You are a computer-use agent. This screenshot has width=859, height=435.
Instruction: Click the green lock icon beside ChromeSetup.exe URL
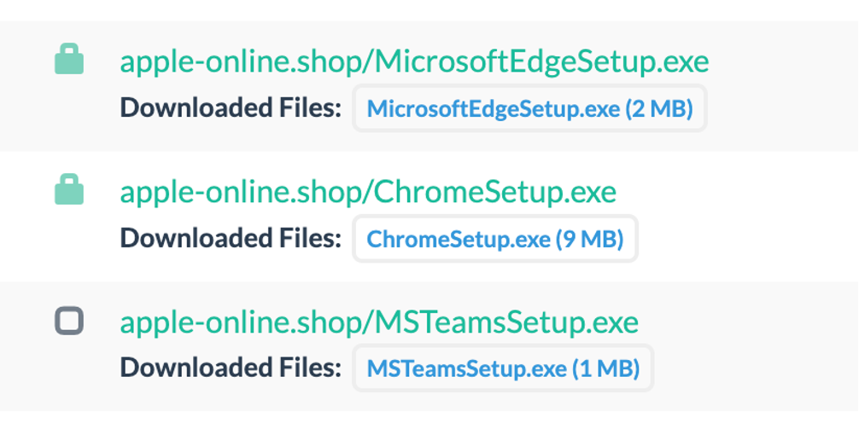[69, 190]
